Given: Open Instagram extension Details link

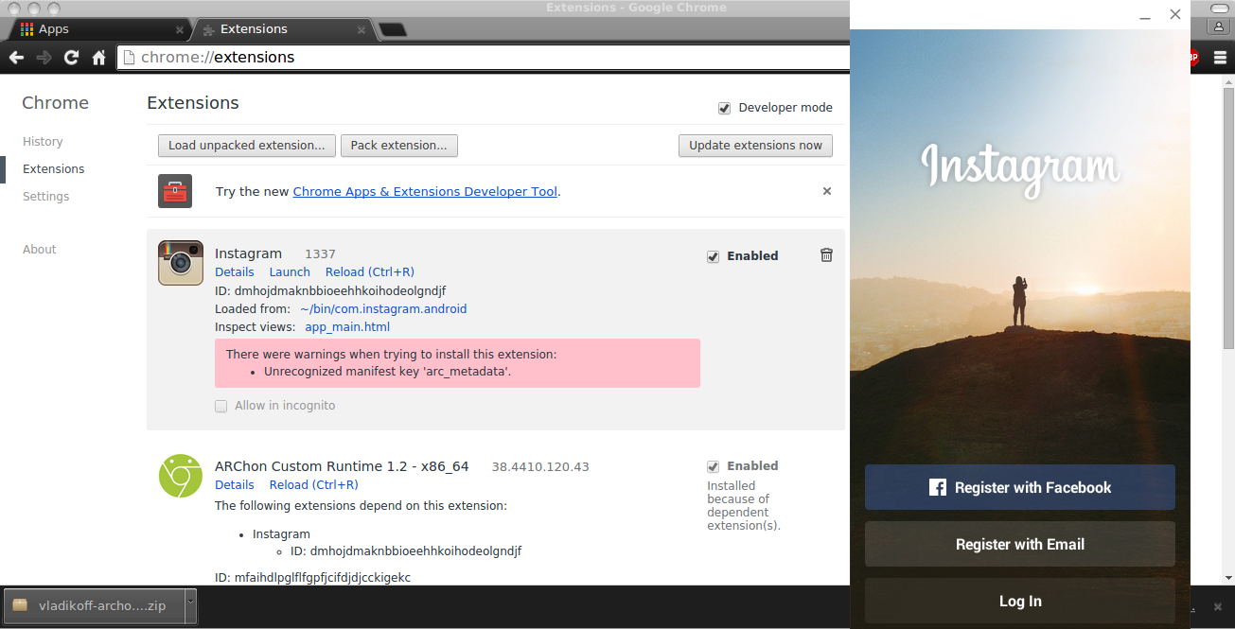Looking at the screenshot, I should pos(235,272).
